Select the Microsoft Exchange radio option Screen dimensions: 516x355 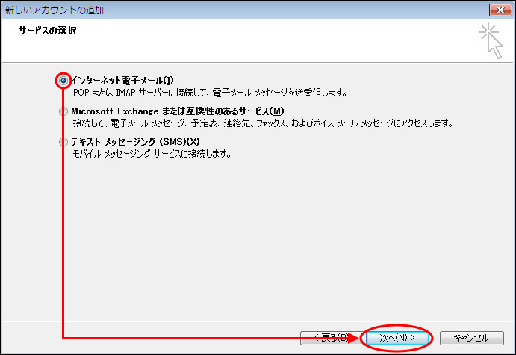click(x=63, y=111)
